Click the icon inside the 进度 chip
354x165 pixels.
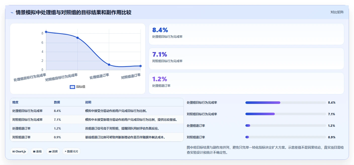[50, 151]
